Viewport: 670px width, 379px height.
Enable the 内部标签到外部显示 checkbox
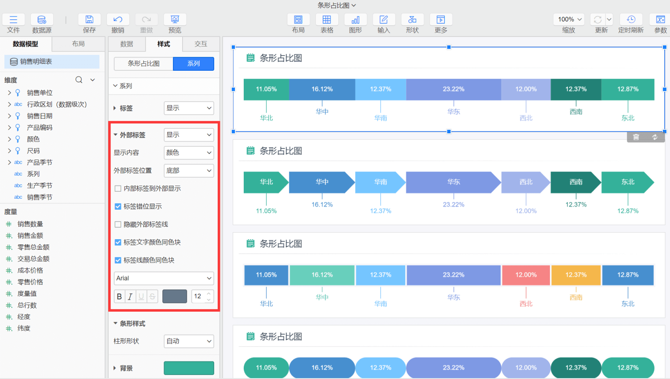(x=118, y=189)
